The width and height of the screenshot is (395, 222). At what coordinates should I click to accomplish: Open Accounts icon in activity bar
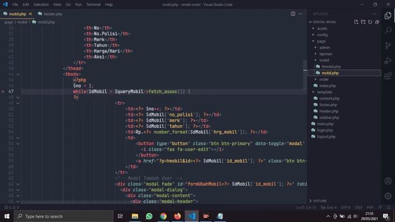[388, 181]
